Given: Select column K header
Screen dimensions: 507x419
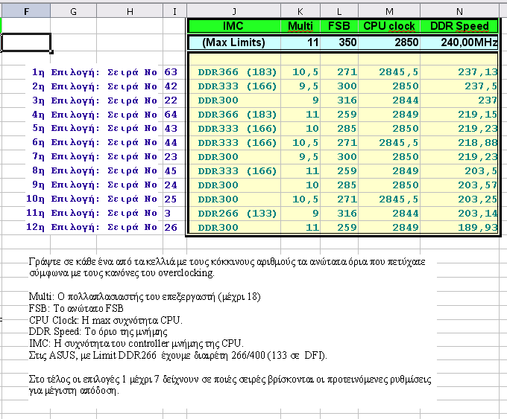Looking at the screenshot, I should 300,12.
